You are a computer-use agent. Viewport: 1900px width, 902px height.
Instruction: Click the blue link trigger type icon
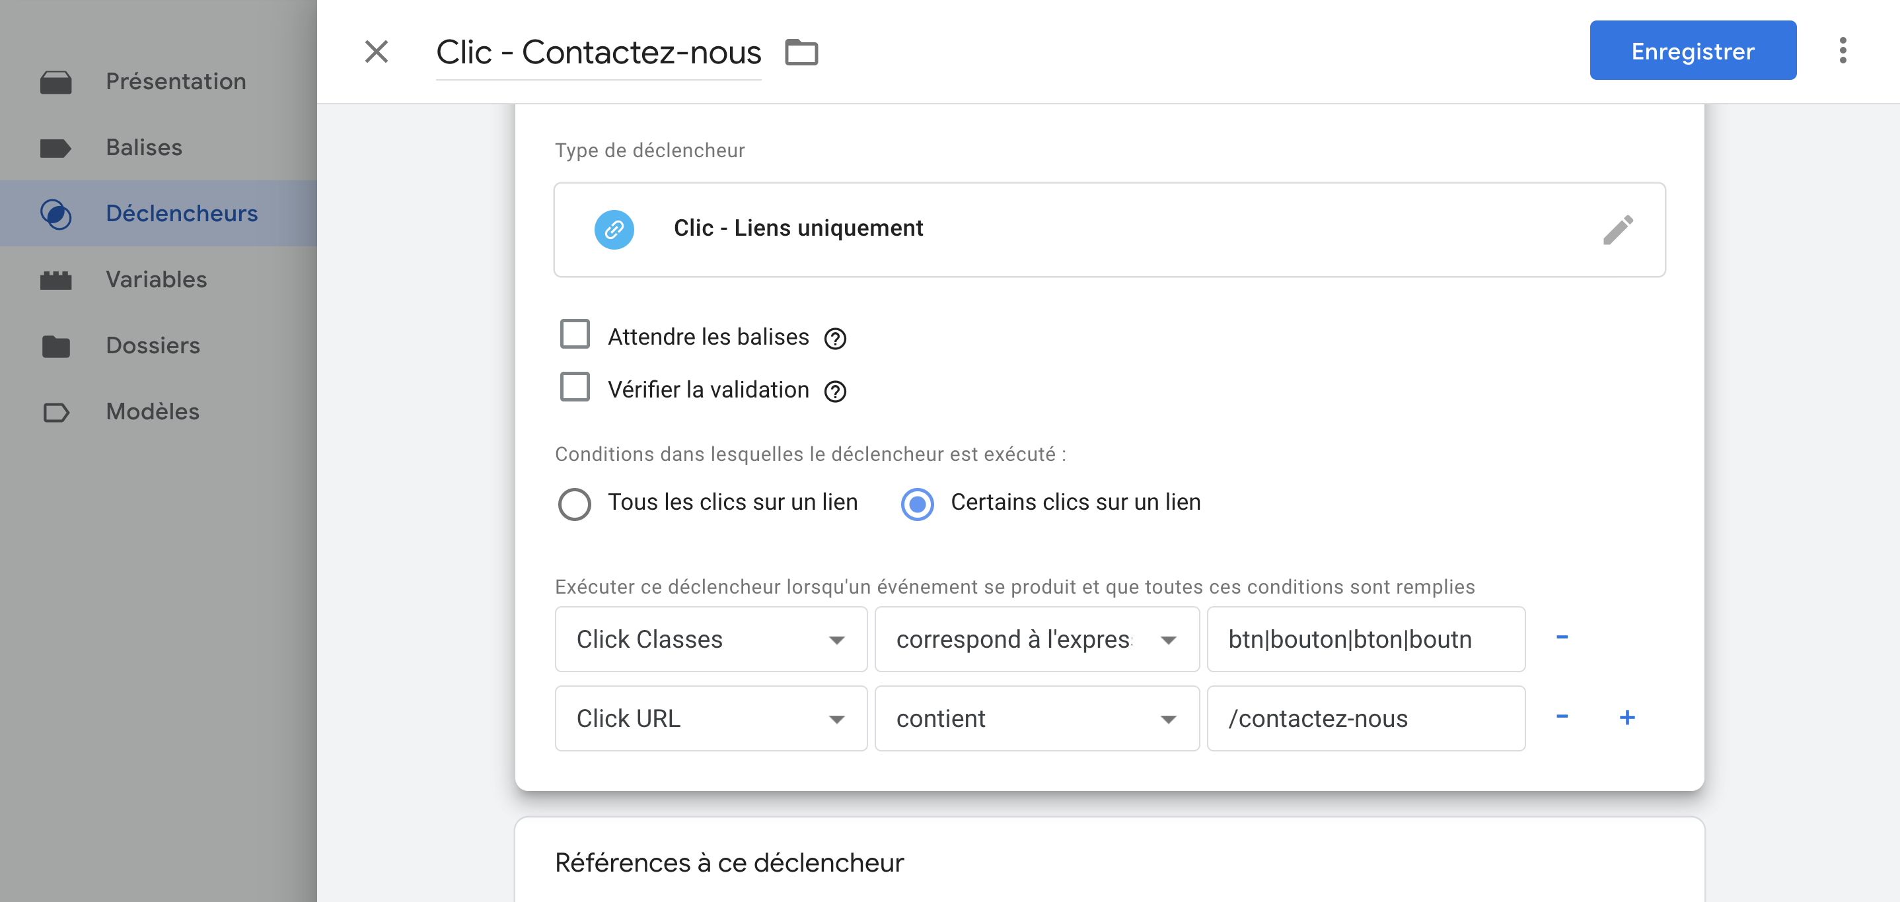(614, 229)
